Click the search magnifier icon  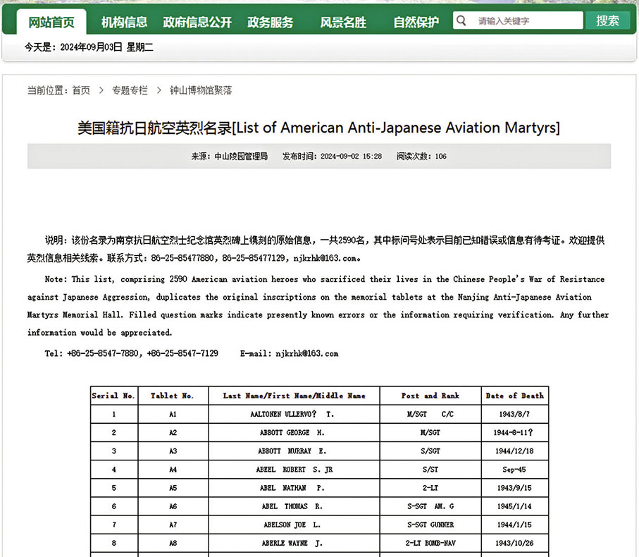460,20
